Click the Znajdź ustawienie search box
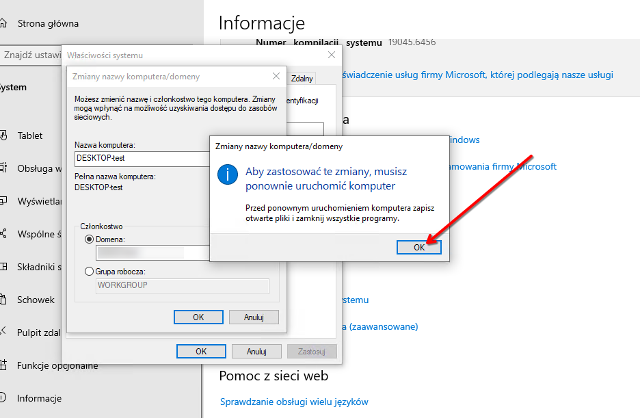640x418 pixels. [x=31, y=56]
